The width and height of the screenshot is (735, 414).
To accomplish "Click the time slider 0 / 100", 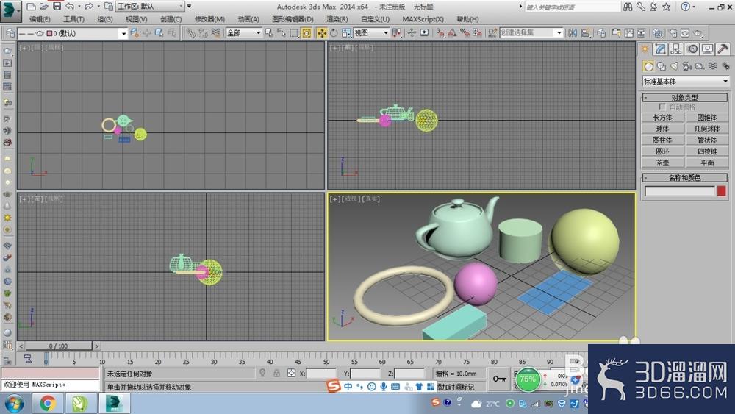I will tap(59, 346).
